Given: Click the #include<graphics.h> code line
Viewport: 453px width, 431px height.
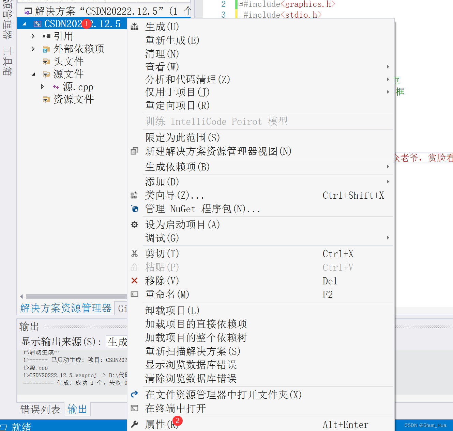Looking at the screenshot, I should click(289, 4).
